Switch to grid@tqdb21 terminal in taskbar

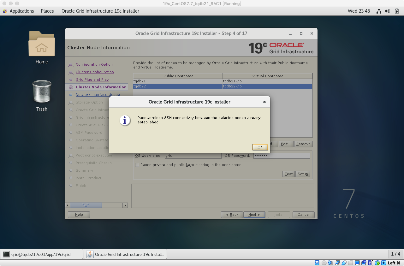click(42, 254)
